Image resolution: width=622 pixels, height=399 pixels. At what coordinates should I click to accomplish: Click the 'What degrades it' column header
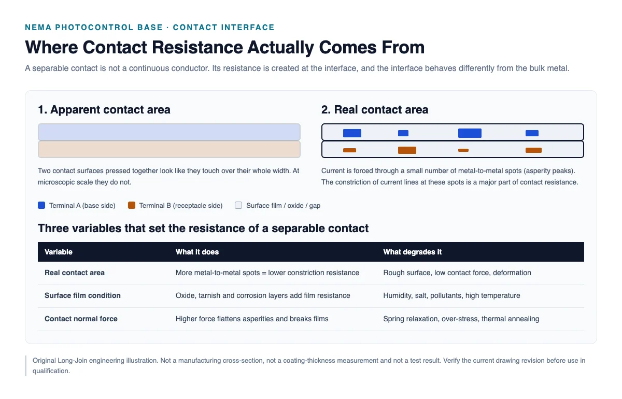pyautogui.click(x=412, y=252)
